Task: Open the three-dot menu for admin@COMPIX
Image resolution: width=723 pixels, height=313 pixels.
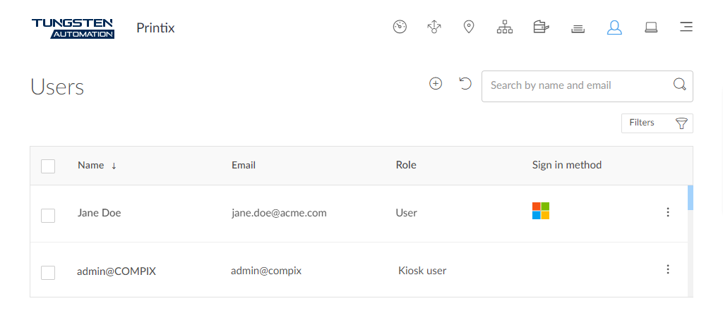Action: click(668, 269)
